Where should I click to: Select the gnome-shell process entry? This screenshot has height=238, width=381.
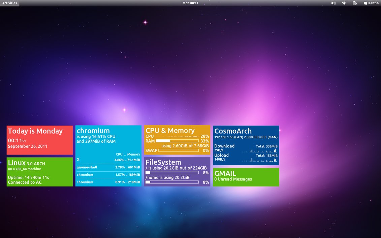tap(108, 167)
